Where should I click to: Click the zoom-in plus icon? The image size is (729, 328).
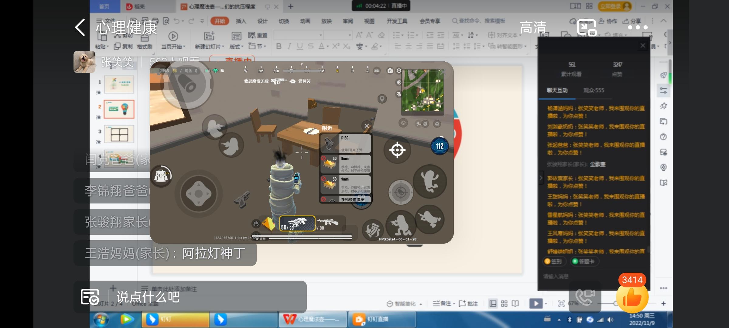tap(663, 303)
